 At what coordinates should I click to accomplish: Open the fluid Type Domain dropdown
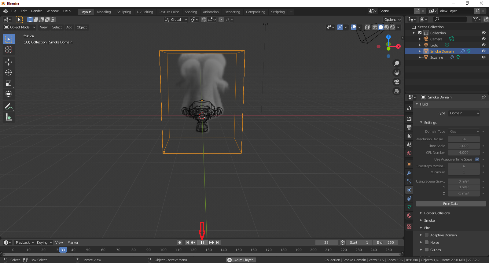(464, 113)
